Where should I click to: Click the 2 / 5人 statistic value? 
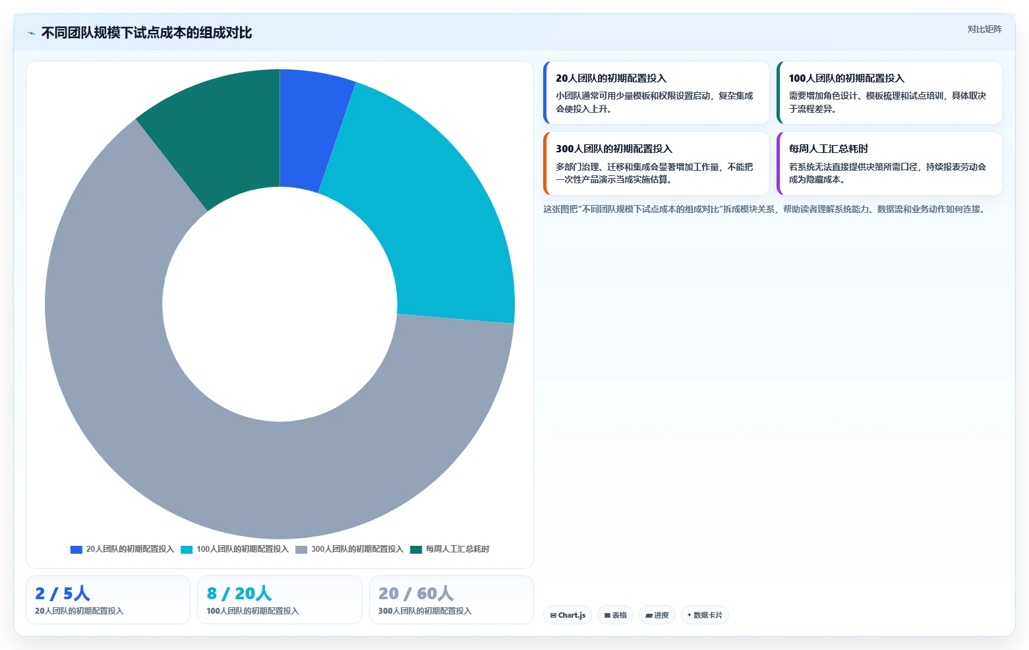tap(63, 593)
